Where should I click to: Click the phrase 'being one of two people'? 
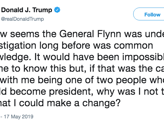tap(92, 80)
